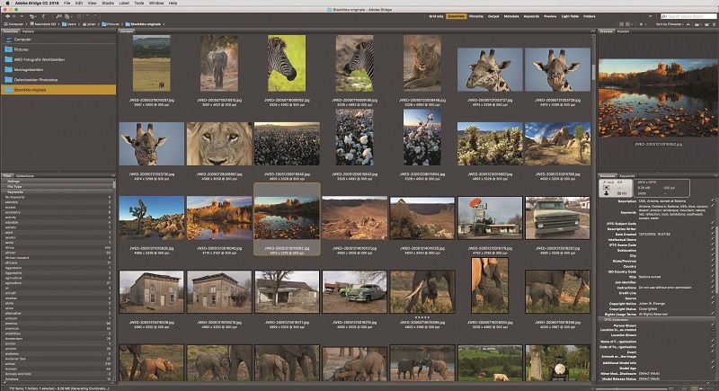Click the Search Adobe Stock field
The image size is (719, 391).
688,16
